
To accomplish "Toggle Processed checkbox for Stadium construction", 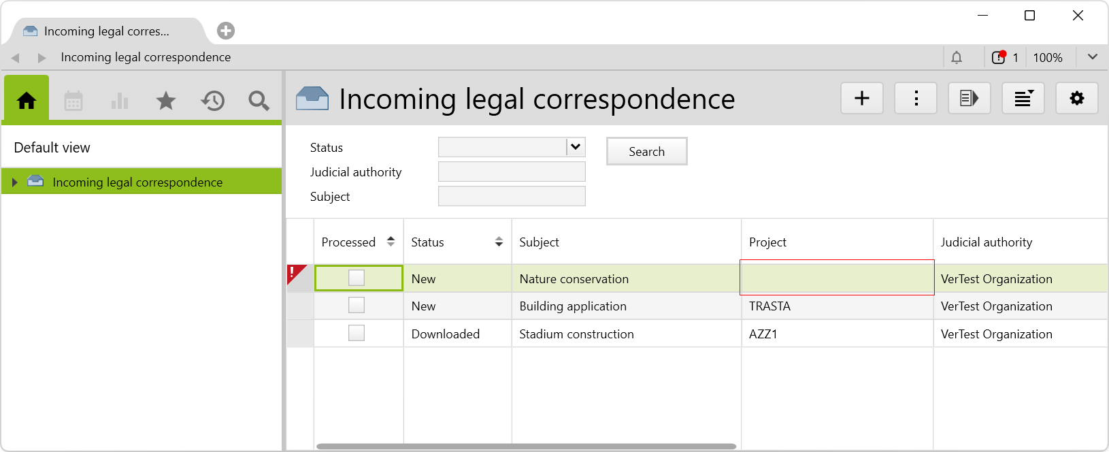I will point(357,334).
